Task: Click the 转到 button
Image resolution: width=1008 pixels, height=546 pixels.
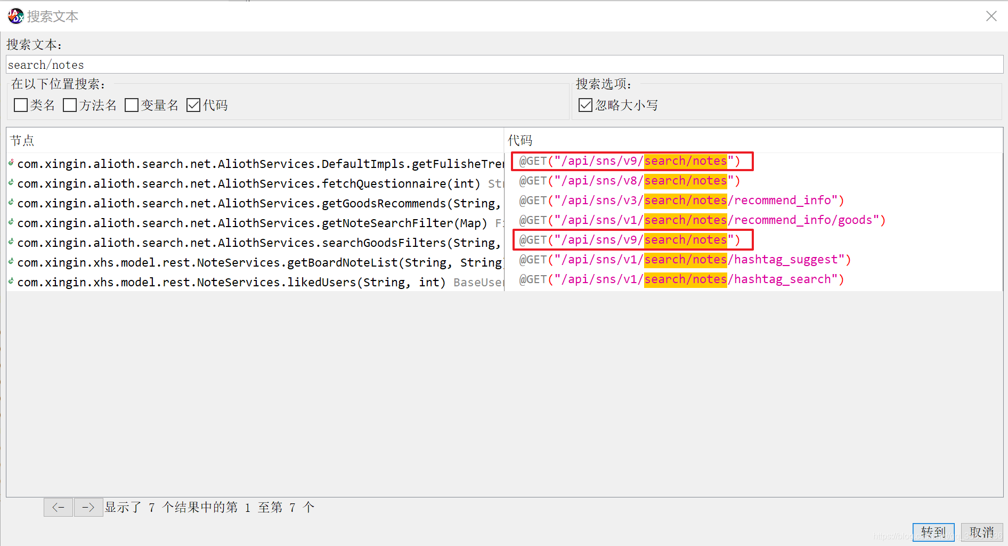Action: 933,532
